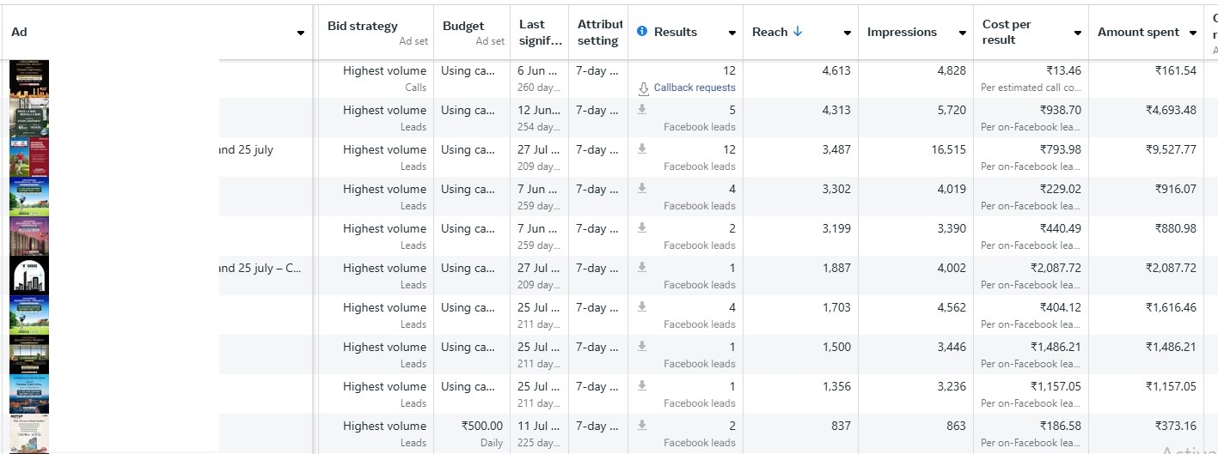Viewport: 1218px width, 454px height.
Task: Download leads for the ad with 4,313 reach
Action: [x=641, y=110]
